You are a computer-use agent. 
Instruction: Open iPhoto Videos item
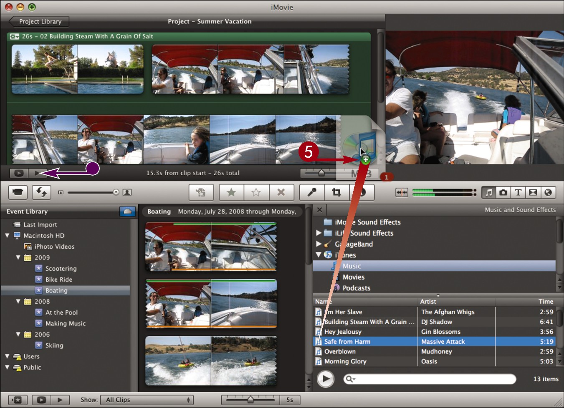coord(54,247)
